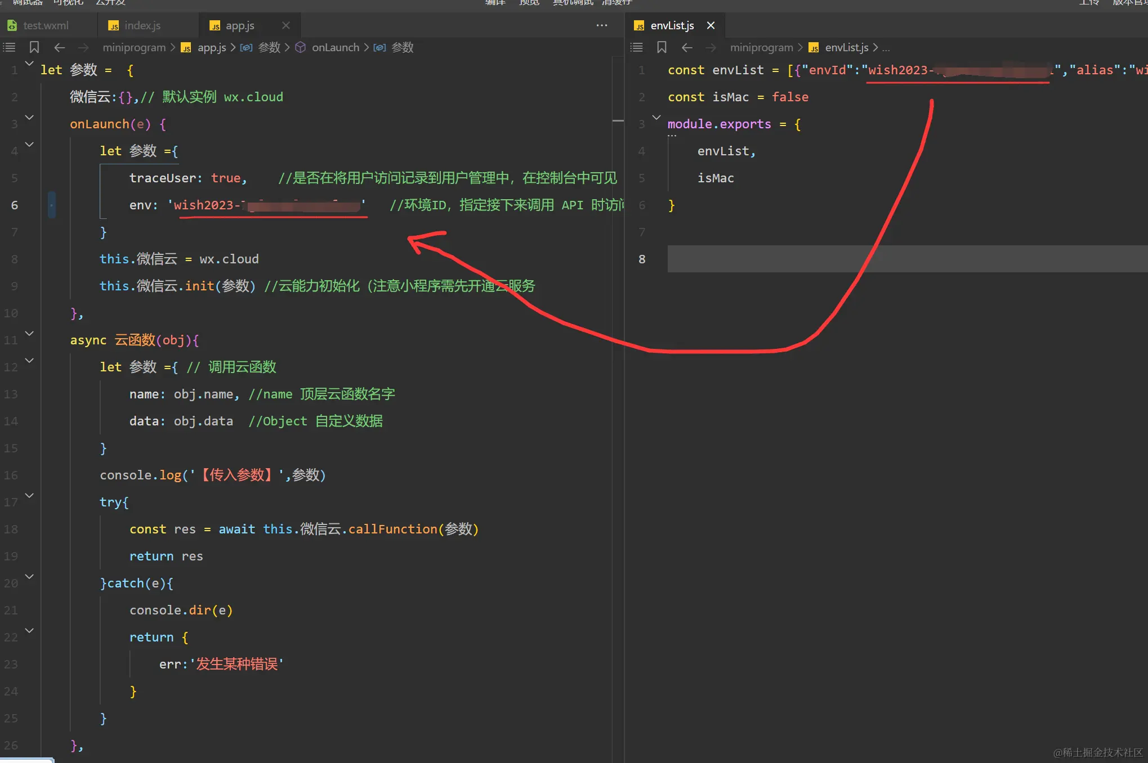
Task: Close the app.js tab
Action: [x=286, y=25]
